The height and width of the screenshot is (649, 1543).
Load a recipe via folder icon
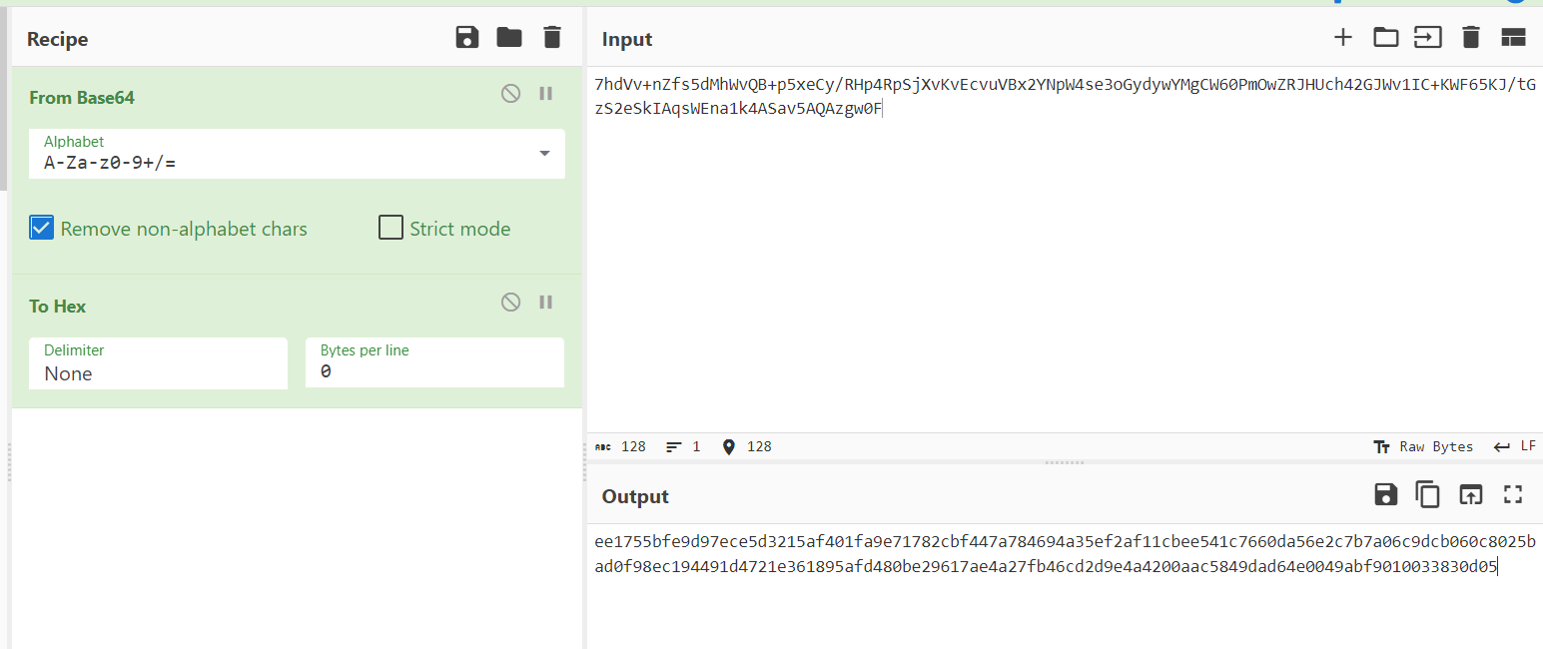[x=509, y=38]
